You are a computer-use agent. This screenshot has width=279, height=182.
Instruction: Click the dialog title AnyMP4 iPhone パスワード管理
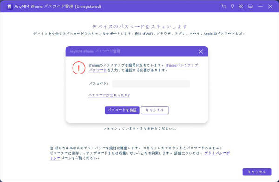95,52
